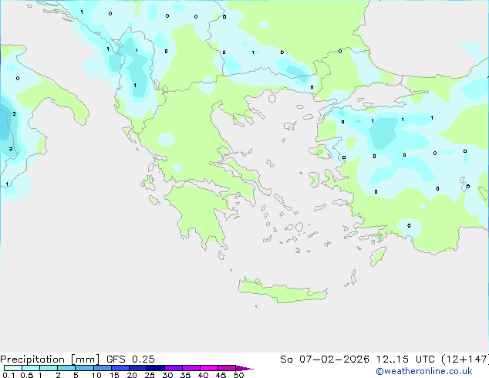489x378 pixels.
Task: Click the 0.5–1 mm legend color box
Action: click(x=31, y=368)
